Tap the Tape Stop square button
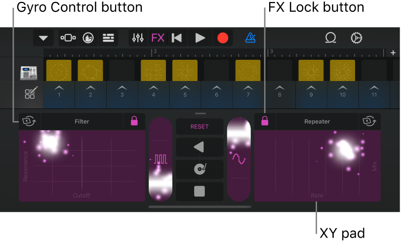The image size is (401, 247). (x=200, y=191)
